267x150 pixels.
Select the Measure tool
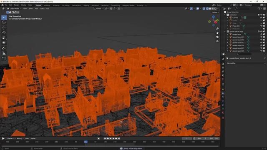4,53
